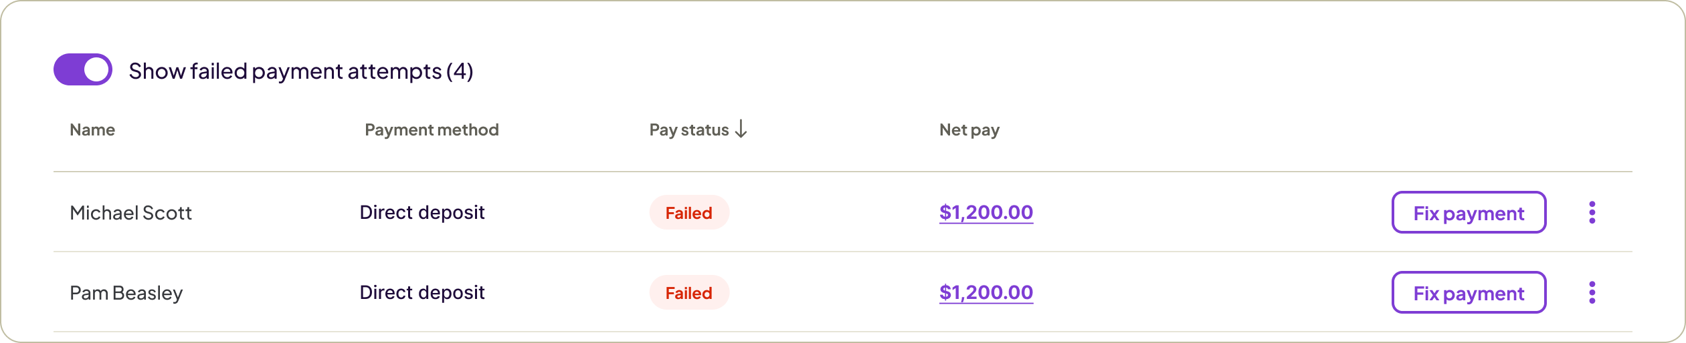Click Failed status badge for Michael Scott
Viewport: 1686px width, 343px height.
(688, 213)
